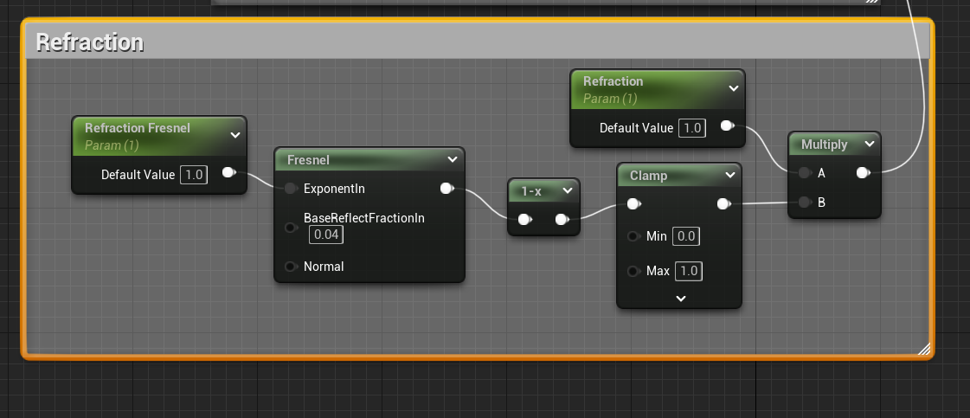Collapse the Refraction Fresnel parameter node chevron
The width and height of the screenshot is (970, 418).
[235, 135]
